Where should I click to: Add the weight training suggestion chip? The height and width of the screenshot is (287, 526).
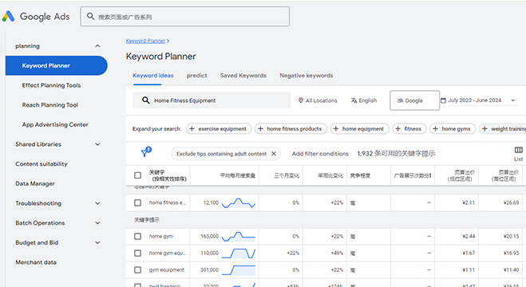[x=503, y=128]
